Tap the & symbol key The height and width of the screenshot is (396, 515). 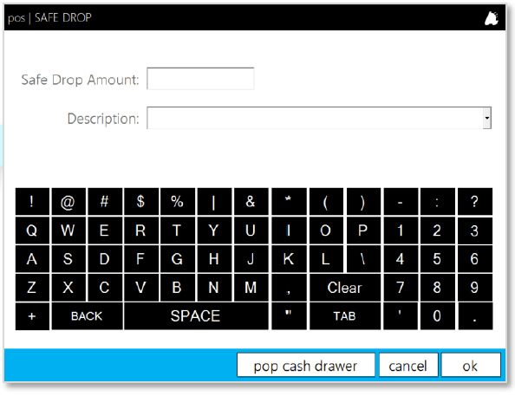click(251, 202)
